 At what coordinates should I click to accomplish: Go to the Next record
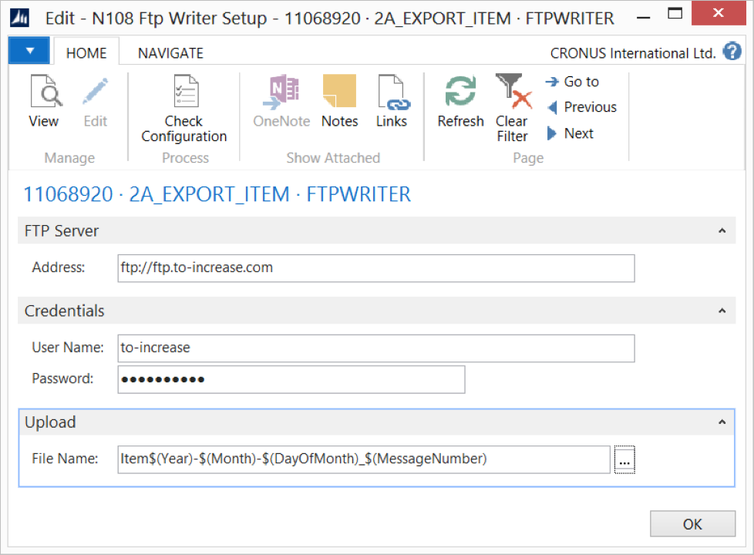(x=571, y=133)
